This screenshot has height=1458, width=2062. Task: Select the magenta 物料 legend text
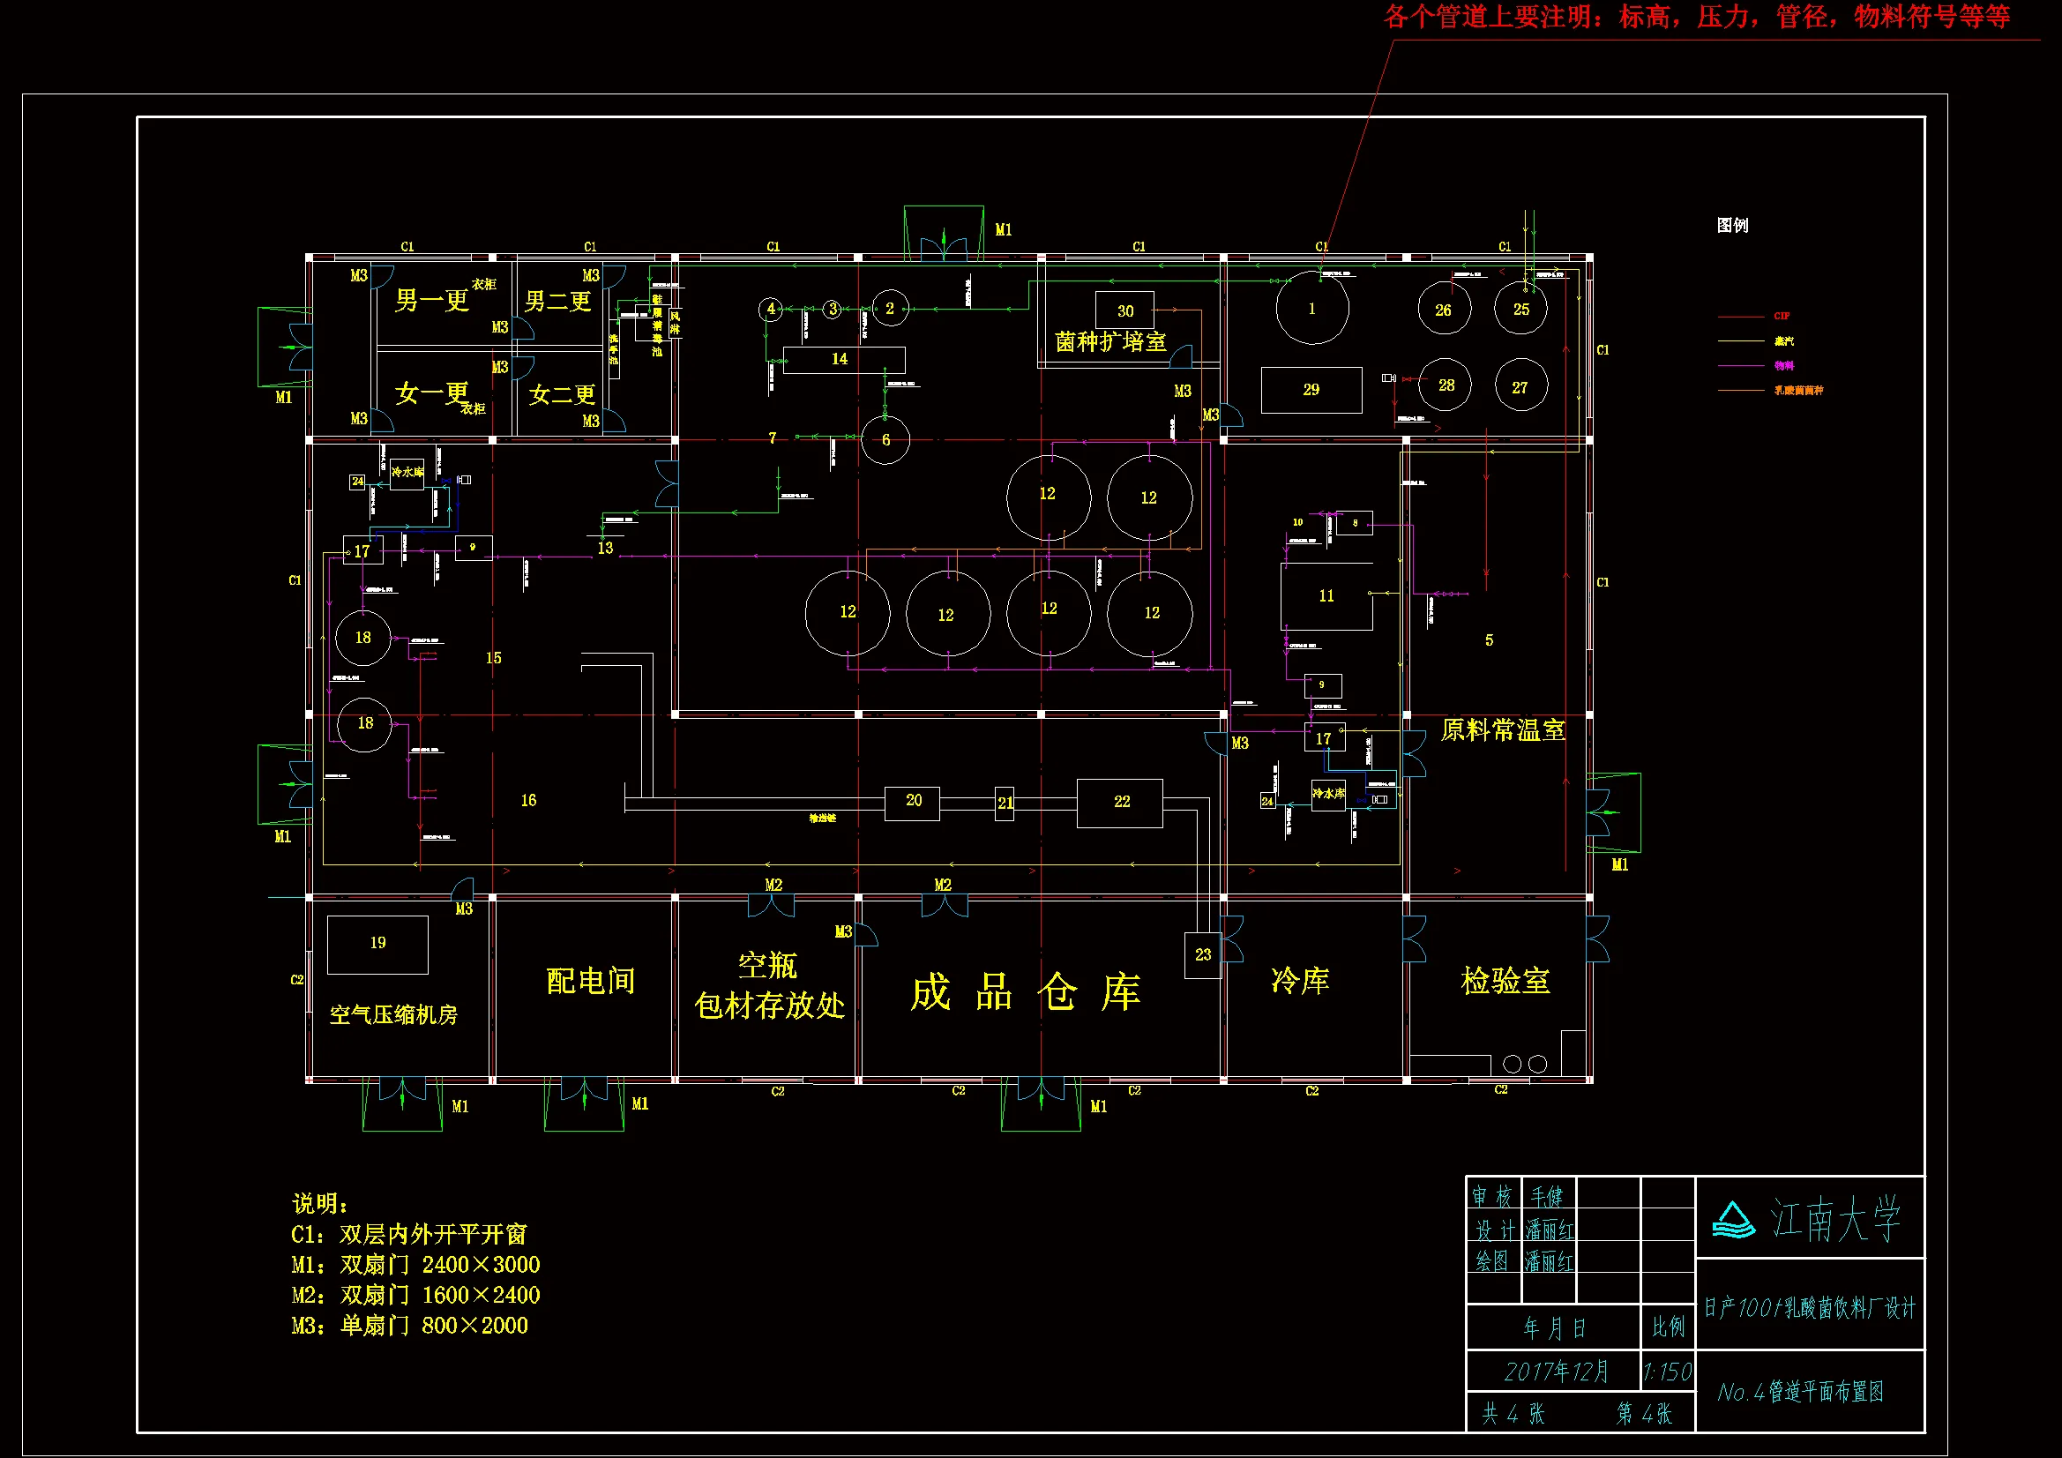point(1783,366)
